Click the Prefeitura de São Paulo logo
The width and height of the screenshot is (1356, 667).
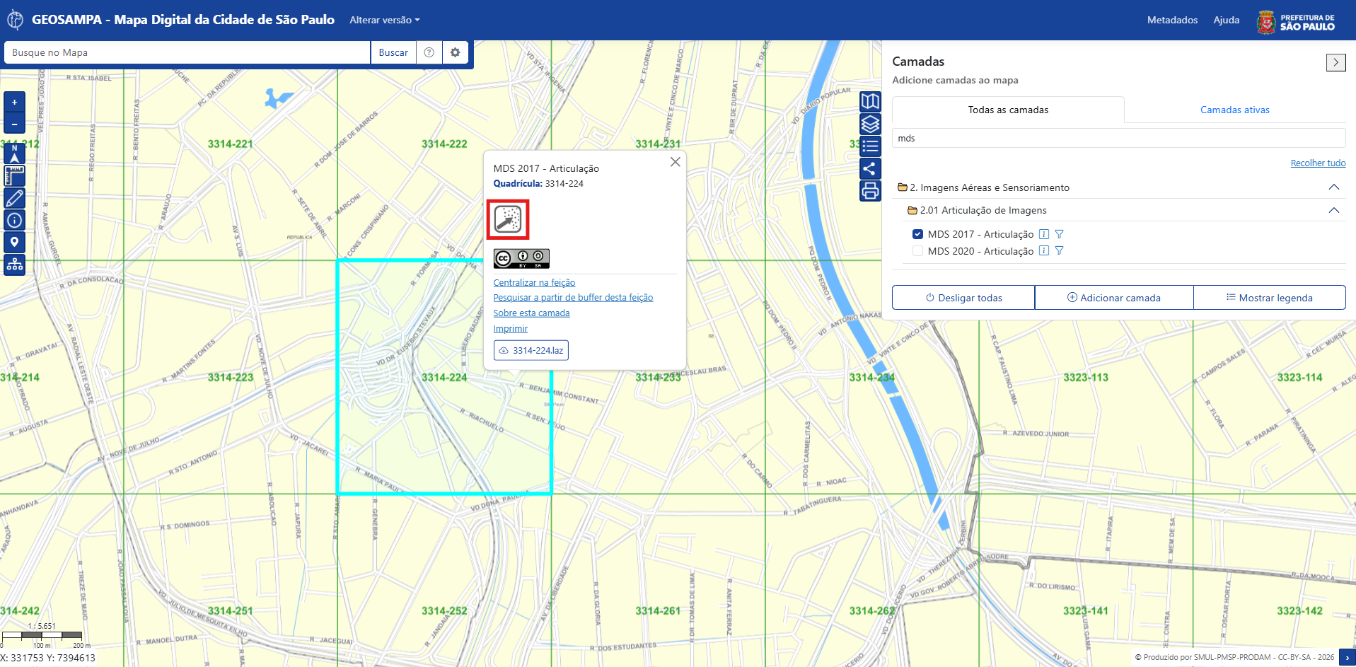1296,21
